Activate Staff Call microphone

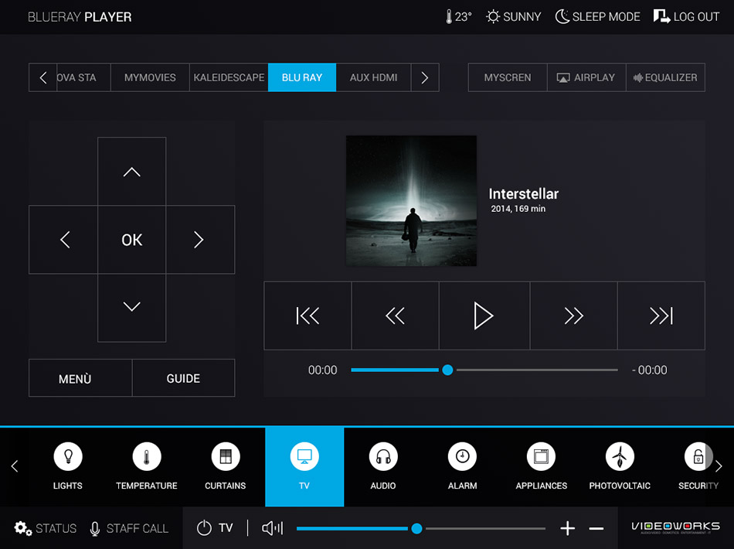pos(129,528)
